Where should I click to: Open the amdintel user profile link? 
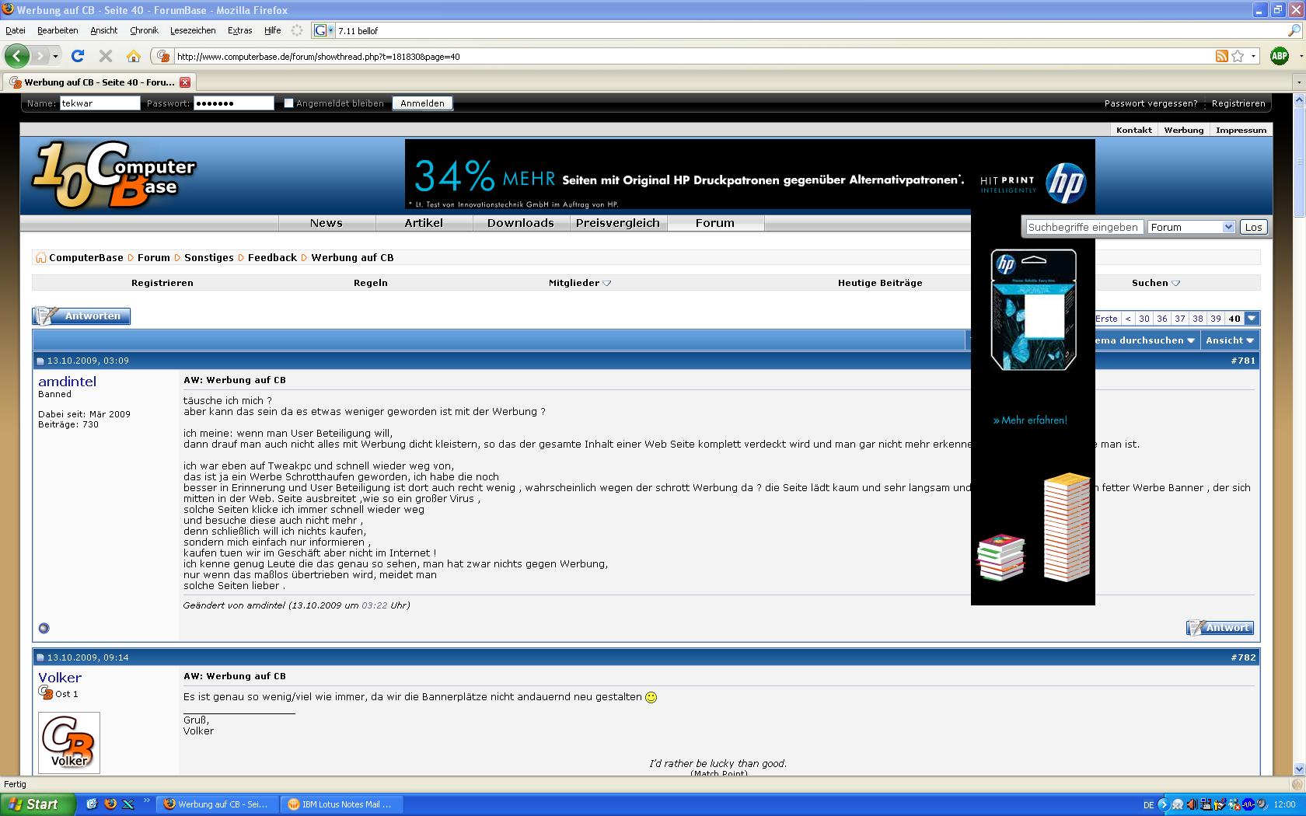(68, 381)
